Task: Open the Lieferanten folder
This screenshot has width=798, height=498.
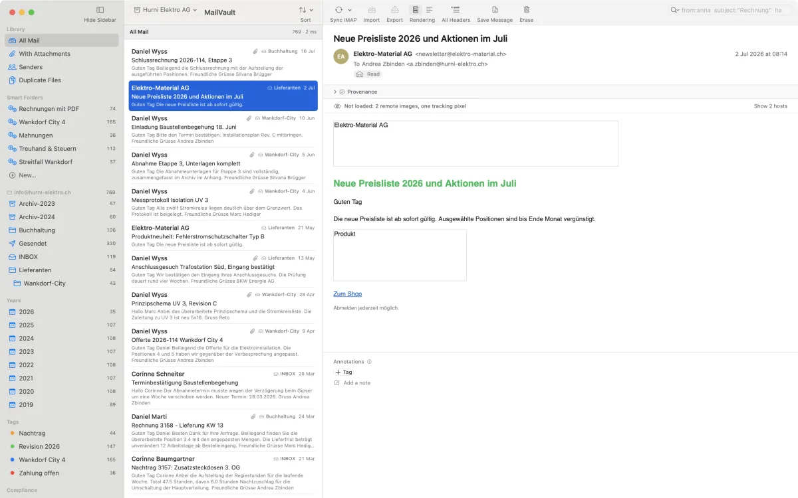Action: (62, 270)
